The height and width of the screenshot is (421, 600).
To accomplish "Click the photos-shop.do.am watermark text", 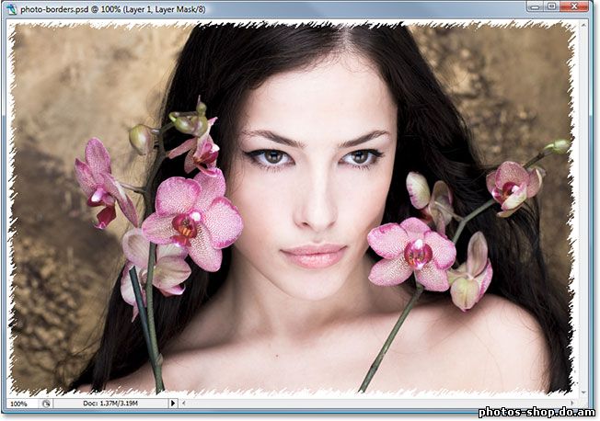I will click(x=537, y=412).
